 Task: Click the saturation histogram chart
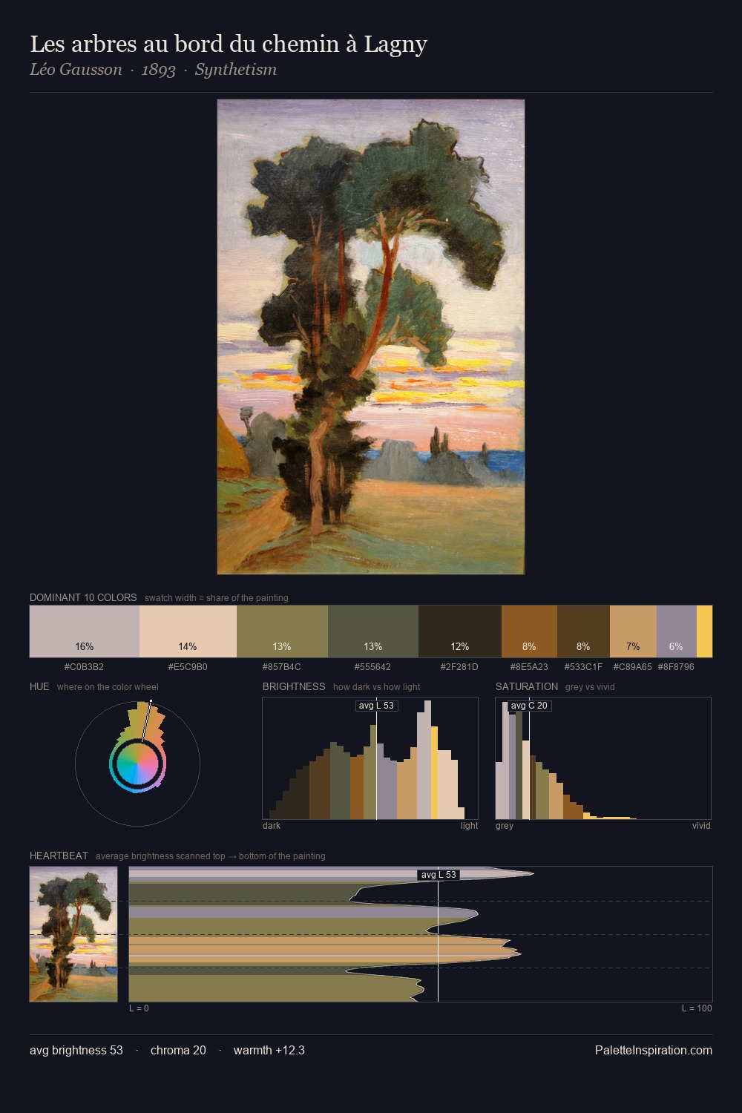click(x=603, y=758)
